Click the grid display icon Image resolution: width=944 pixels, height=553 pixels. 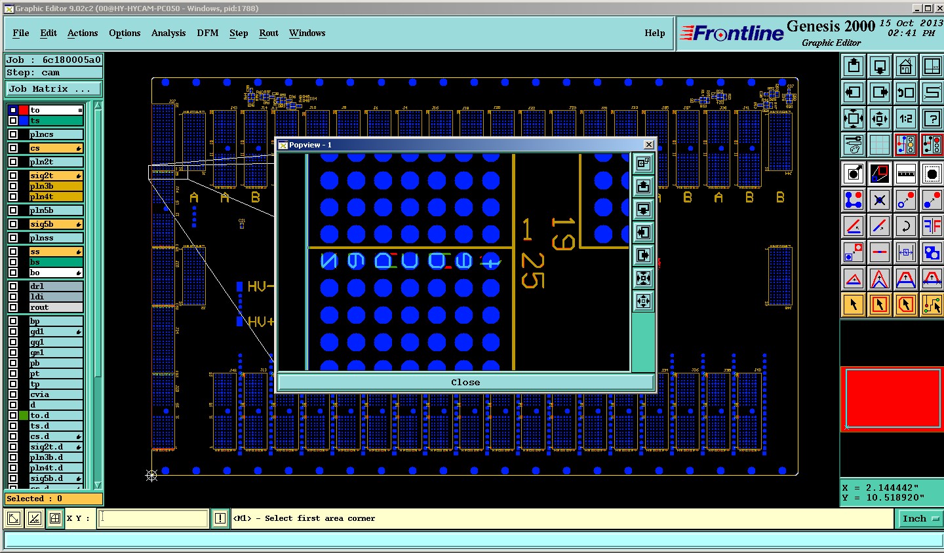(880, 145)
